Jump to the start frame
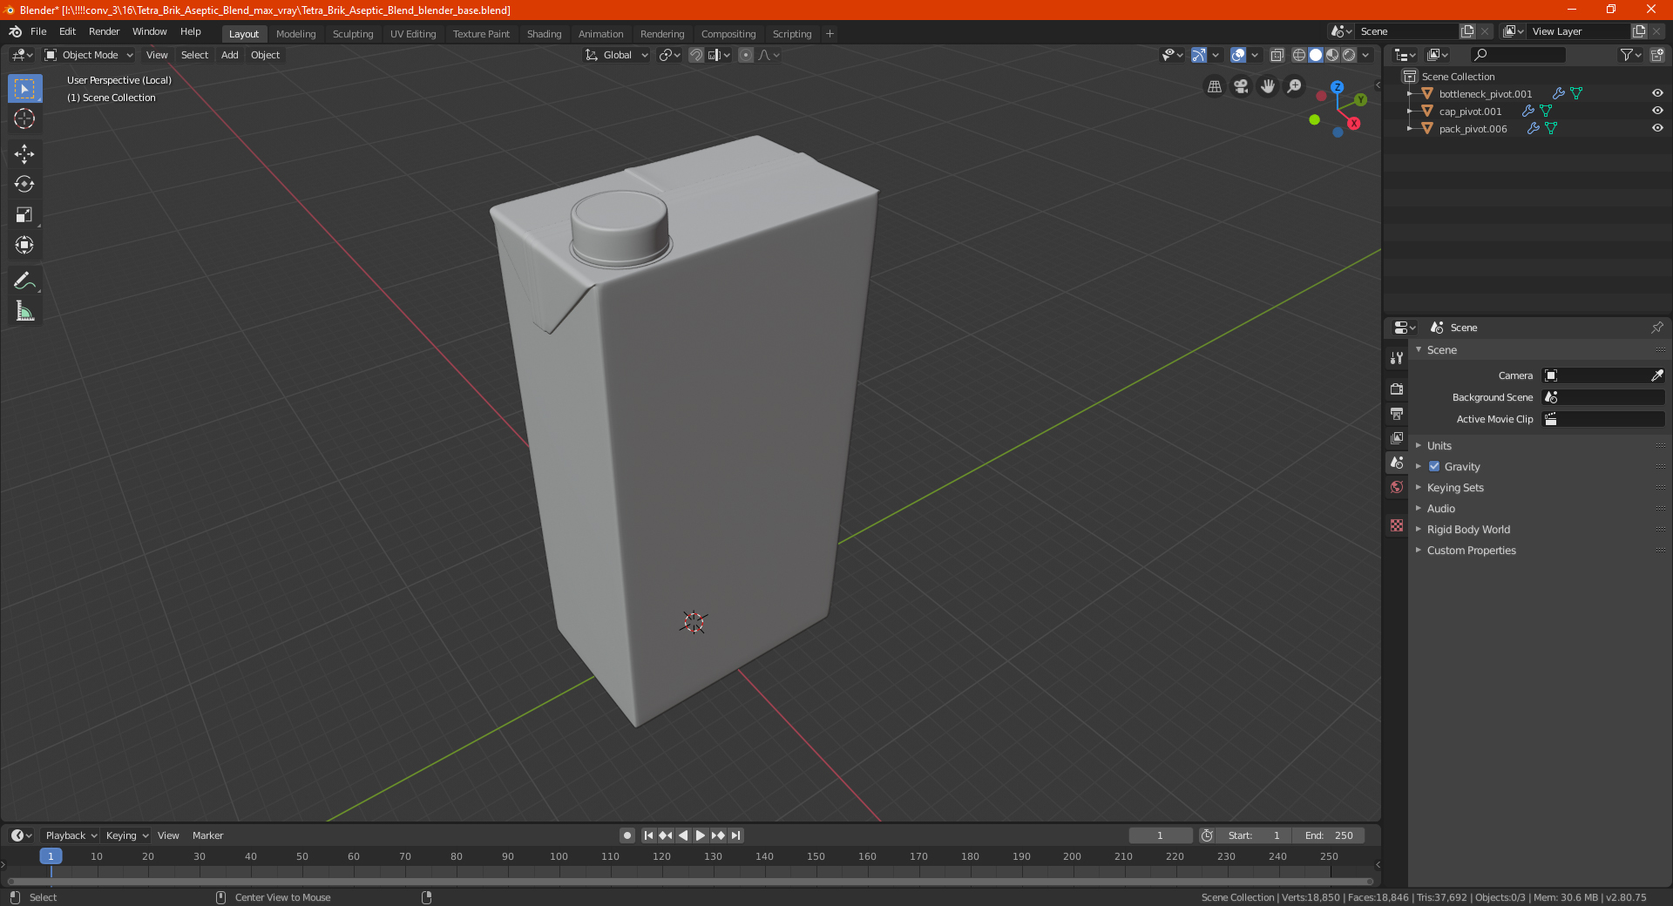The image size is (1673, 906). [x=648, y=835]
